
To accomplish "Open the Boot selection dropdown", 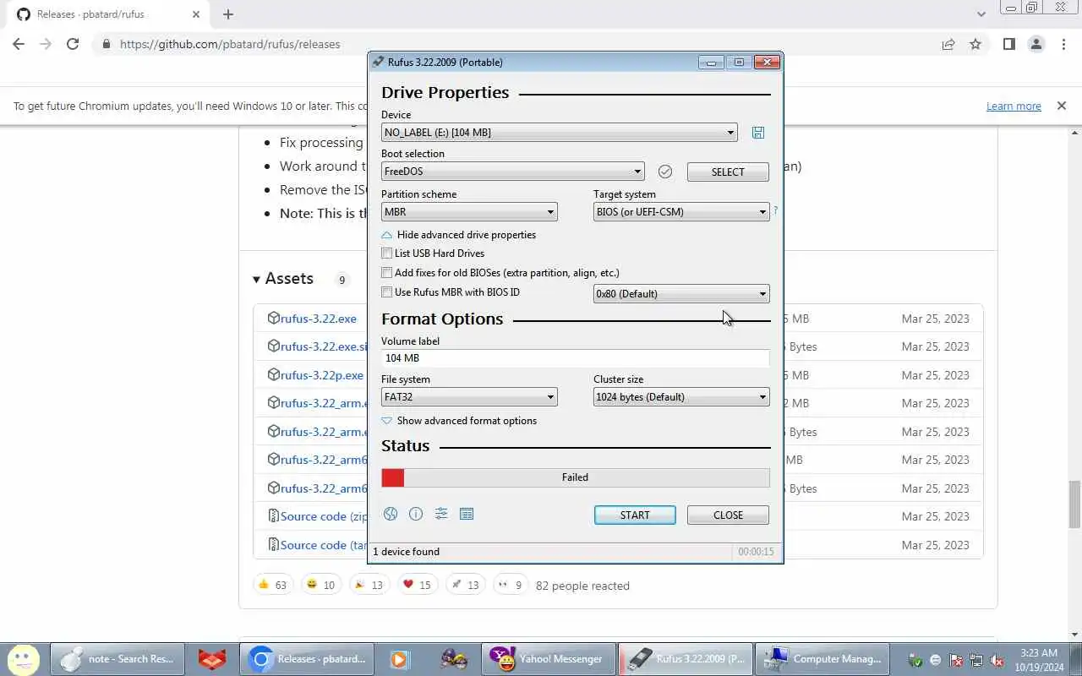I will [512, 172].
